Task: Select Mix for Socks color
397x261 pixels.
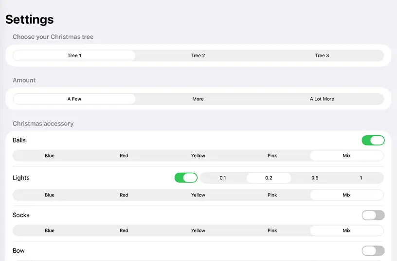Action: click(x=346, y=230)
